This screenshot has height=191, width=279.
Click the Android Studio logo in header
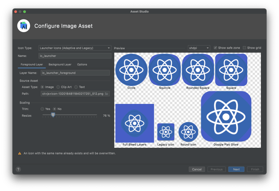[x=24, y=26]
